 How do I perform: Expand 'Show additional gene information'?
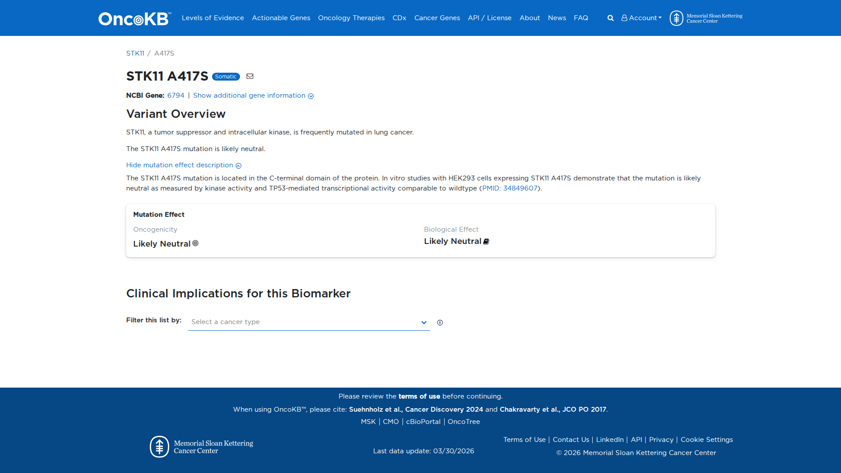pyautogui.click(x=249, y=95)
